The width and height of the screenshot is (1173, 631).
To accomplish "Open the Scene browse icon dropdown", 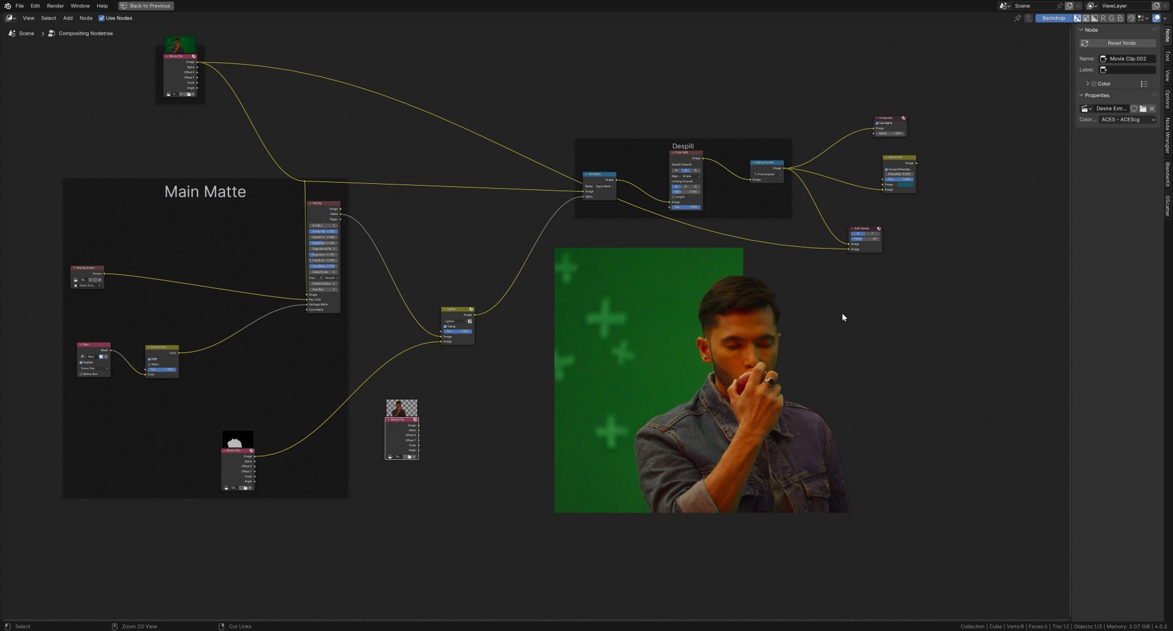I will (1004, 5).
